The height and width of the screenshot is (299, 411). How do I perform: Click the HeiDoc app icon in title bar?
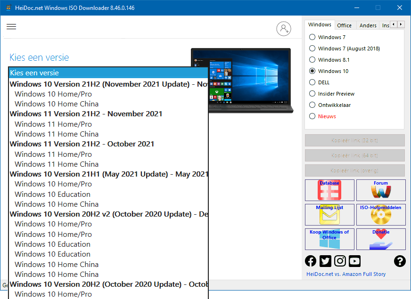point(8,8)
